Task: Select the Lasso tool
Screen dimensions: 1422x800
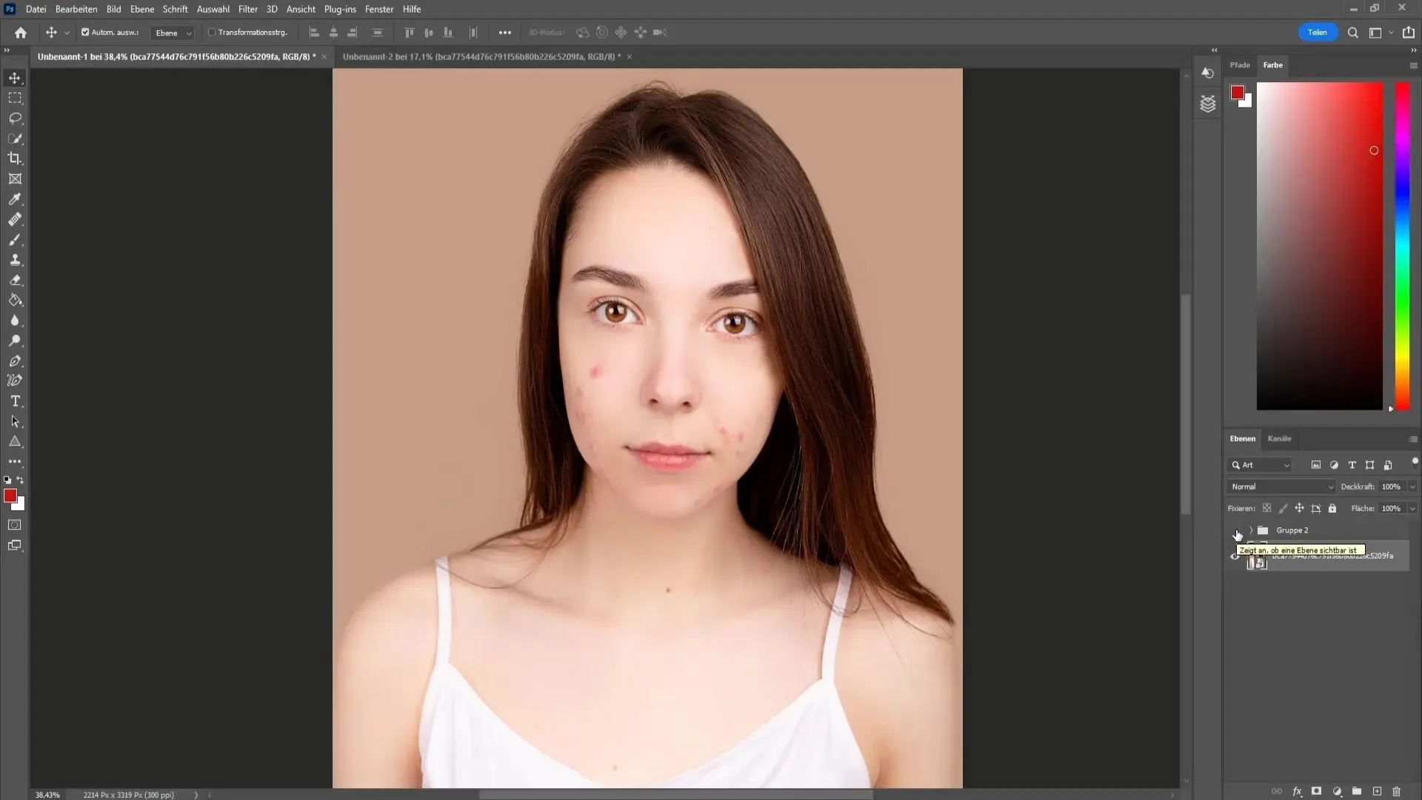Action: coord(15,119)
